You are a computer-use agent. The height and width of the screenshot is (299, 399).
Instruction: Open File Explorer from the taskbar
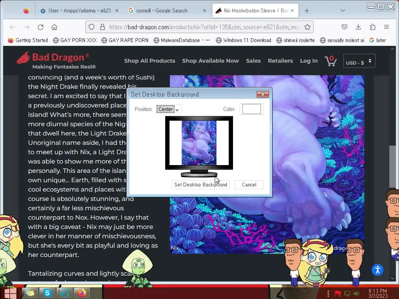[30, 293]
